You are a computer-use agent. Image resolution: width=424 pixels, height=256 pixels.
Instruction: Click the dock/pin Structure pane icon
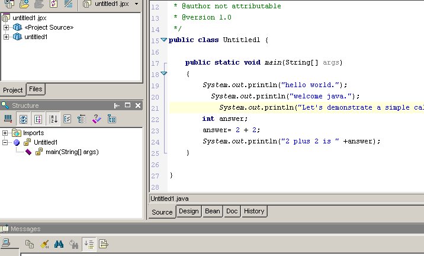[117, 105]
